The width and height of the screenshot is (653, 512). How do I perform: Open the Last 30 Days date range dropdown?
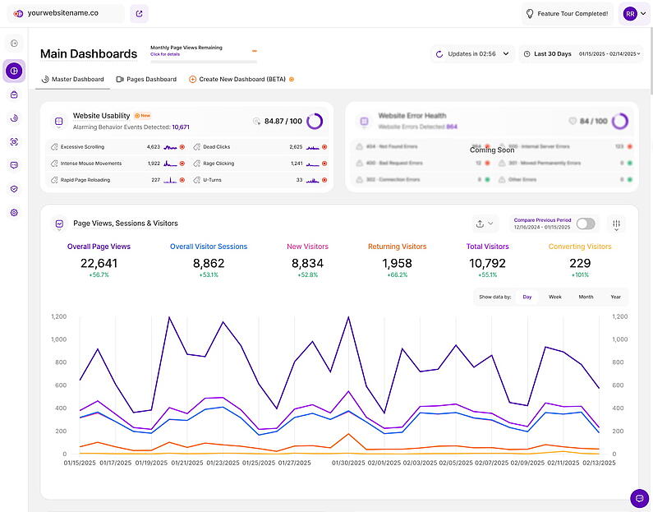581,54
